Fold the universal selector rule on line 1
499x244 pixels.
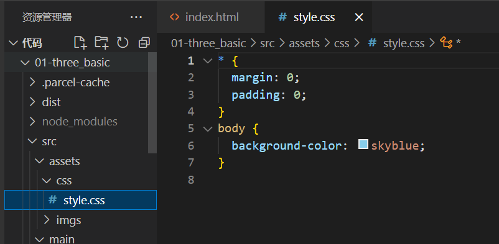(x=207, y=61)
